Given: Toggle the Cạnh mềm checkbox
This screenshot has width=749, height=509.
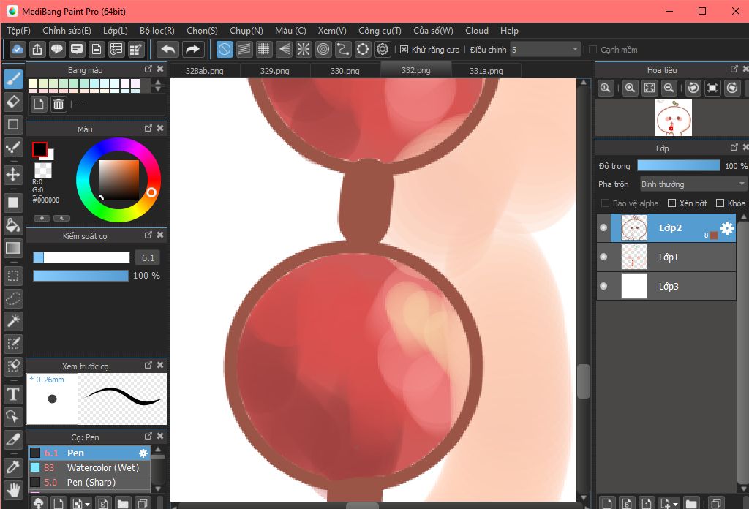Looking at the screenshot, I should 592,50.
